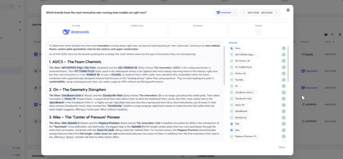
Task: Click the plus icon on Cloudsurfer Next chip
Action: click(232, 99)
